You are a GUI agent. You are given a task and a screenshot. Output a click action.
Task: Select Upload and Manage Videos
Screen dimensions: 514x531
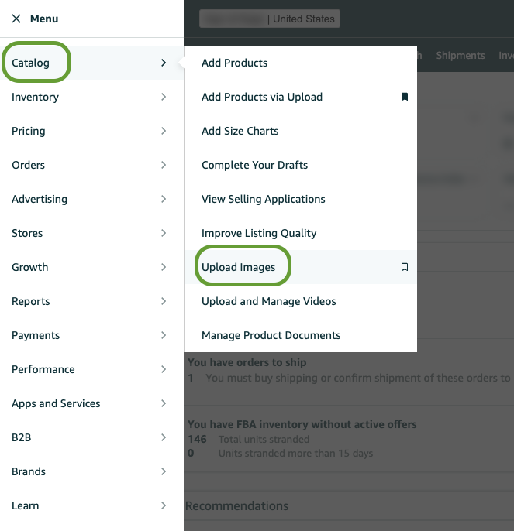(268, 301)
